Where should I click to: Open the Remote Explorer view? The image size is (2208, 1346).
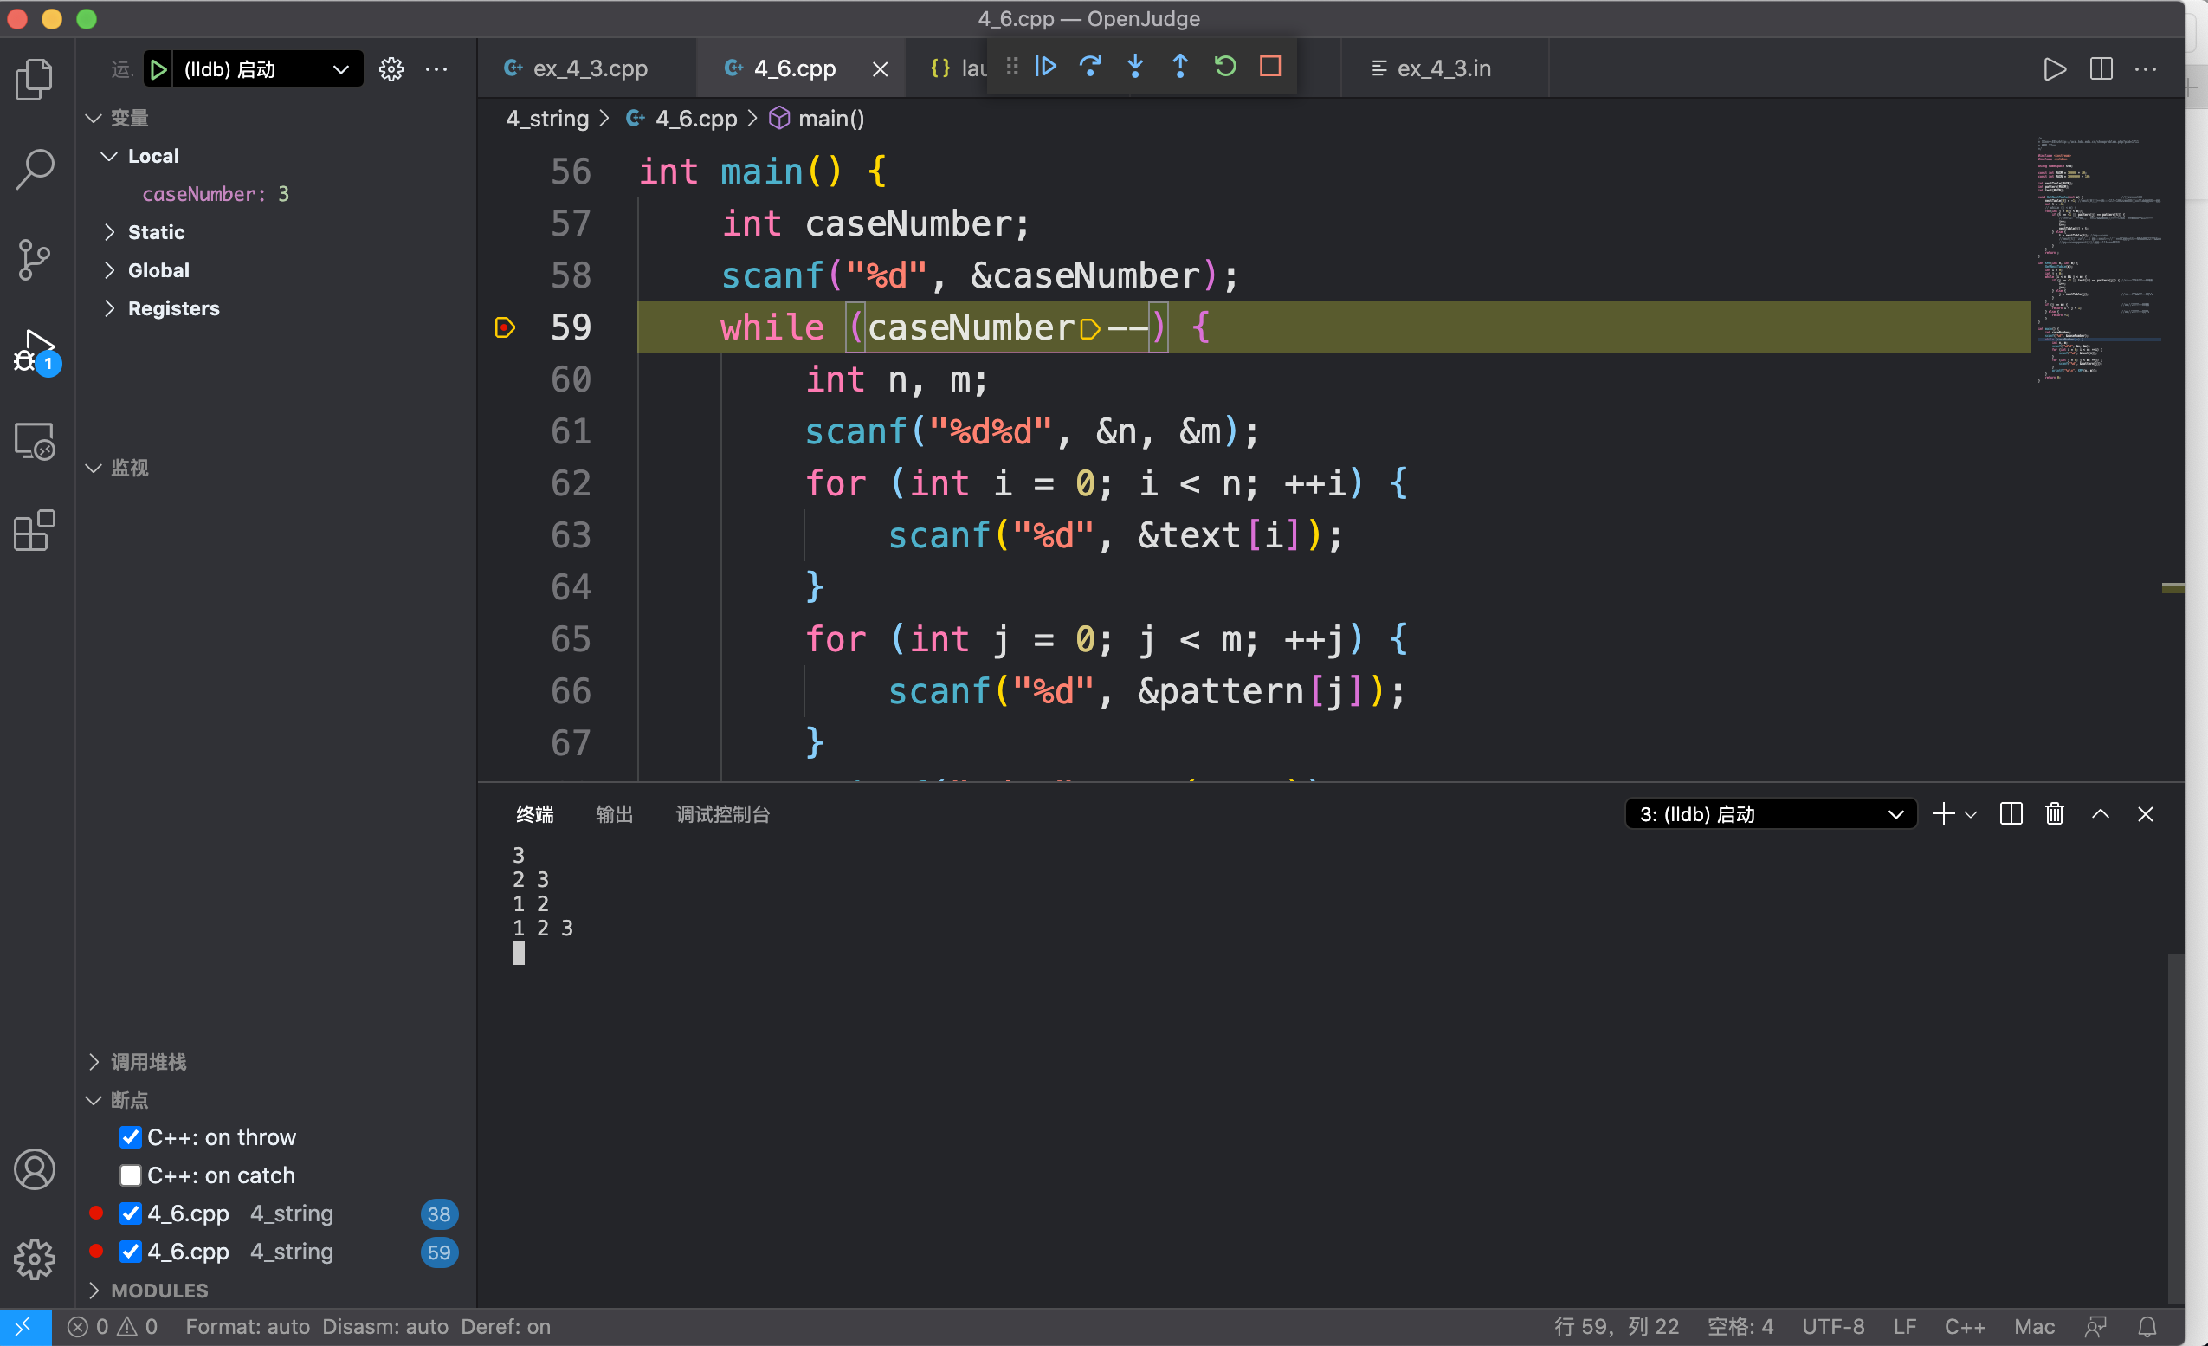(x=35, y=441)
